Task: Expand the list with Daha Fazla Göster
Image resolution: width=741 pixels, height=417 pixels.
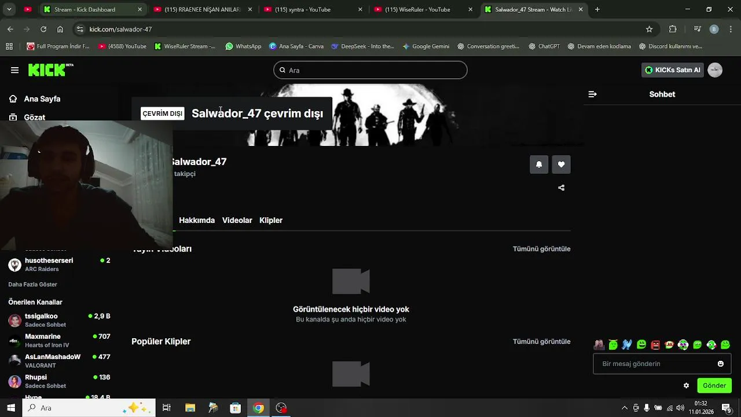Action: 32,284
